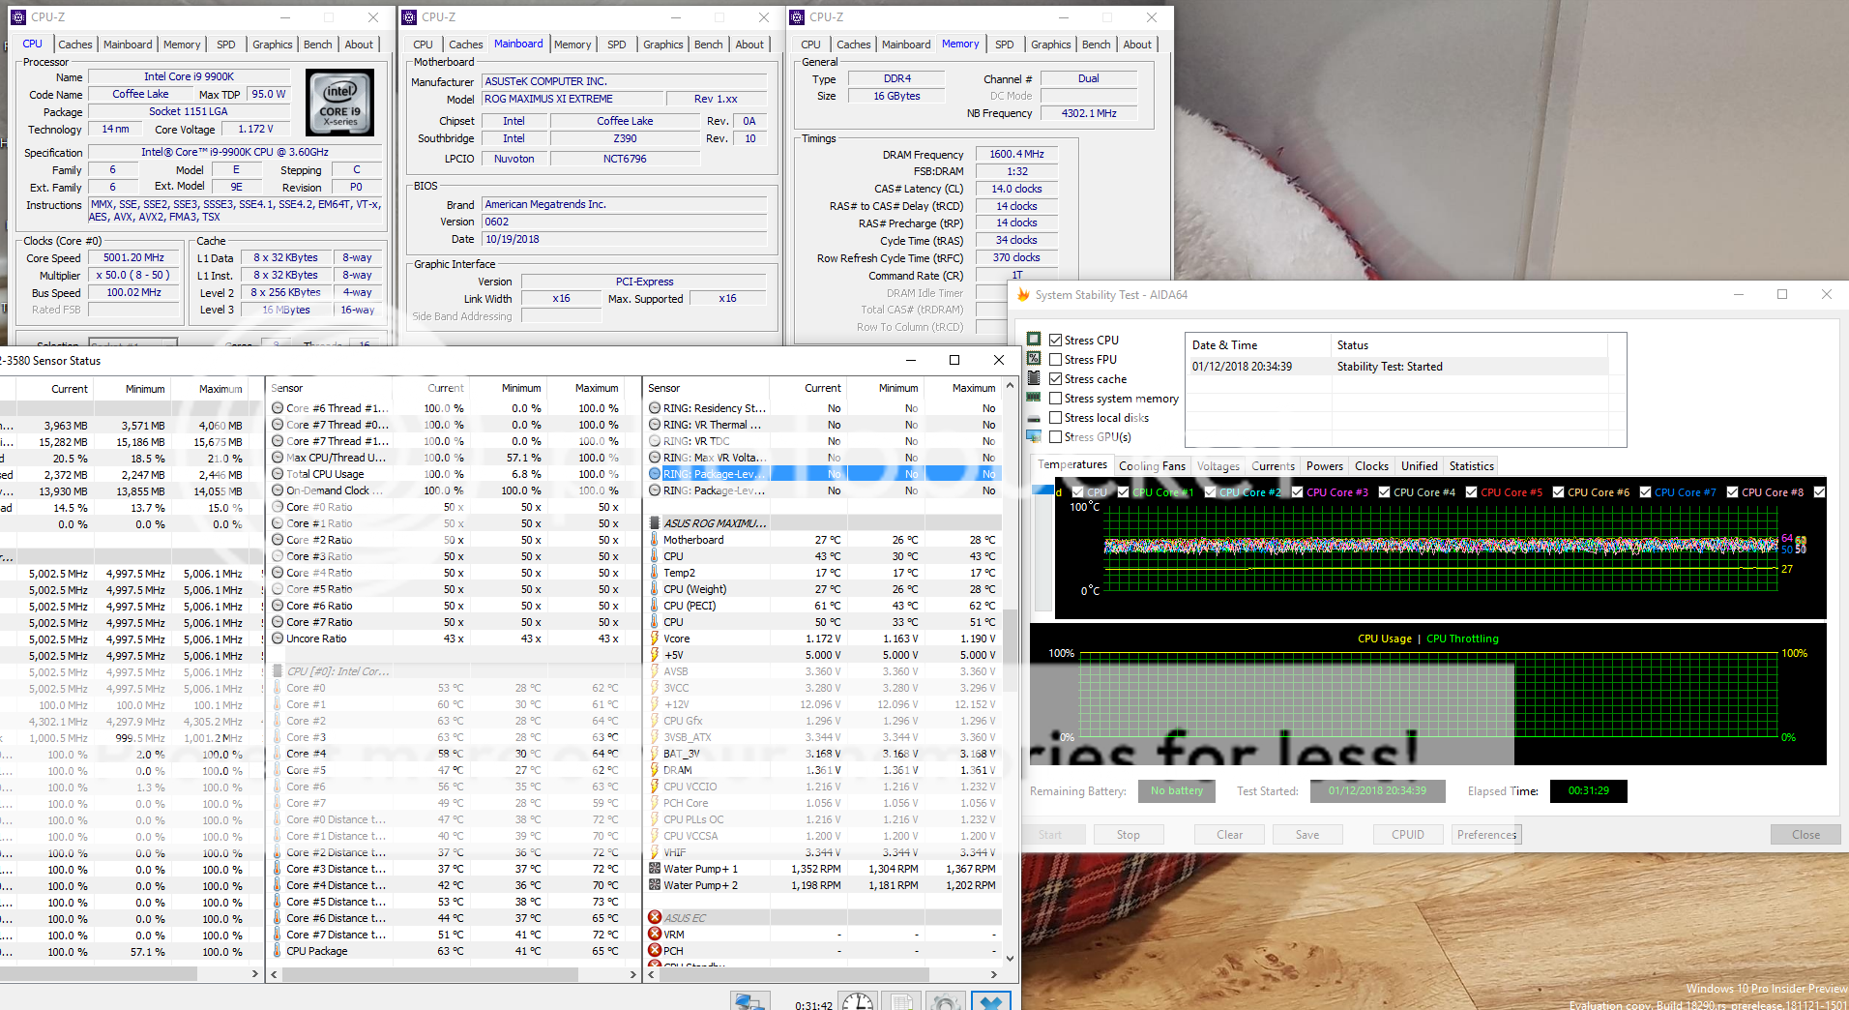This screenshot has width=1849, height=1010.
Task: Click the red X icon beside ASUS EC
Action: 655,918
